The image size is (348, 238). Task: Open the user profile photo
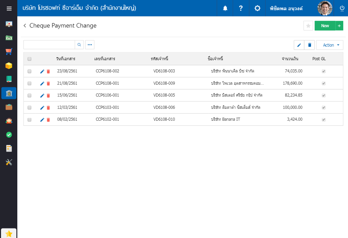[x=325, y=8]
